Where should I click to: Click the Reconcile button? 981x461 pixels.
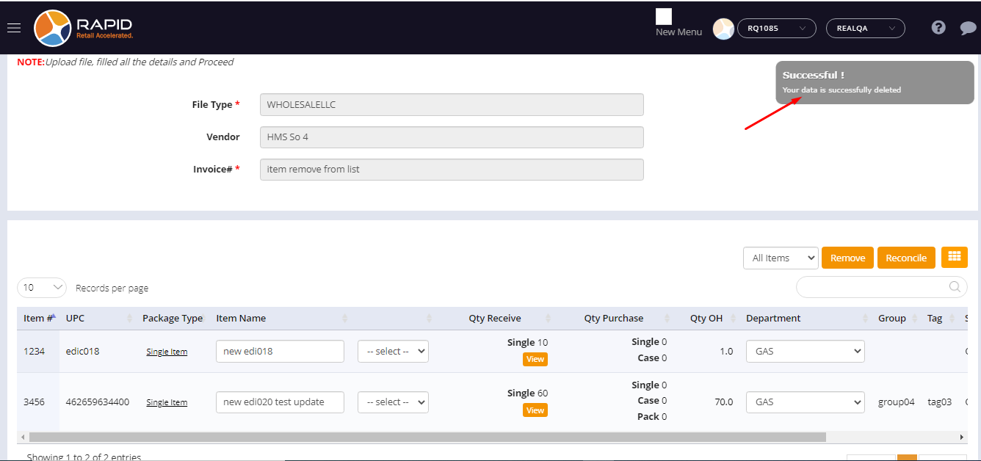pos(905,258)
